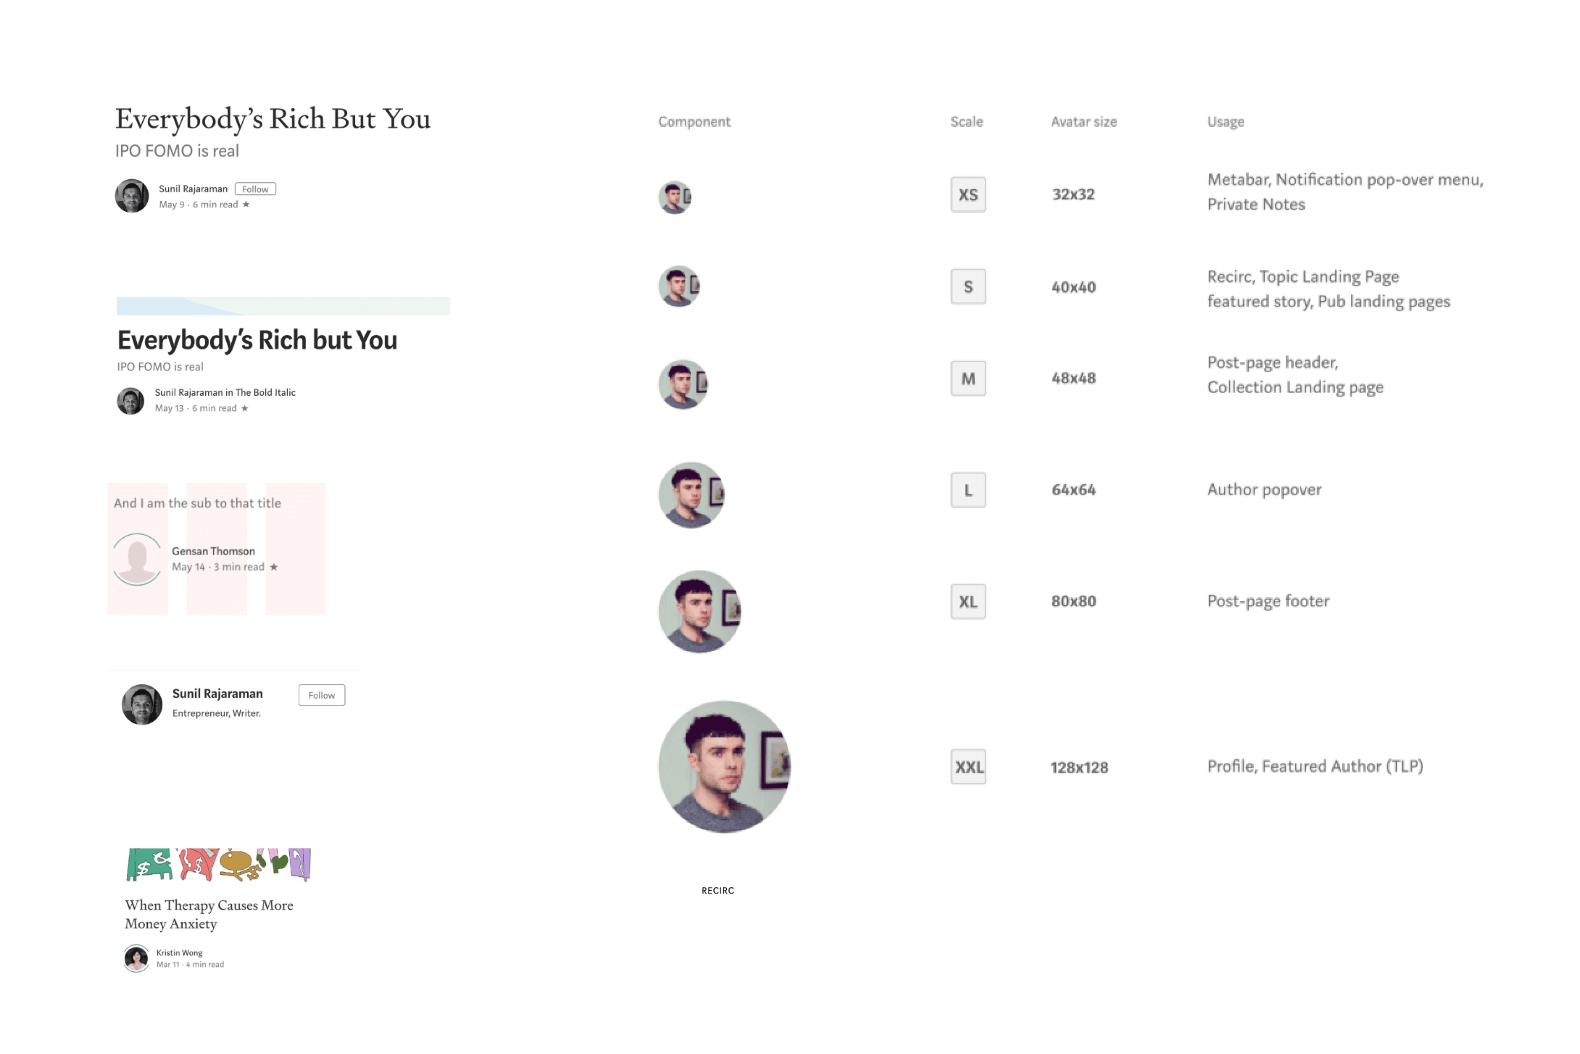This screenshot has width=1580, height=1054.
Task: Select the XL scale badge
Action: point(968,601)
